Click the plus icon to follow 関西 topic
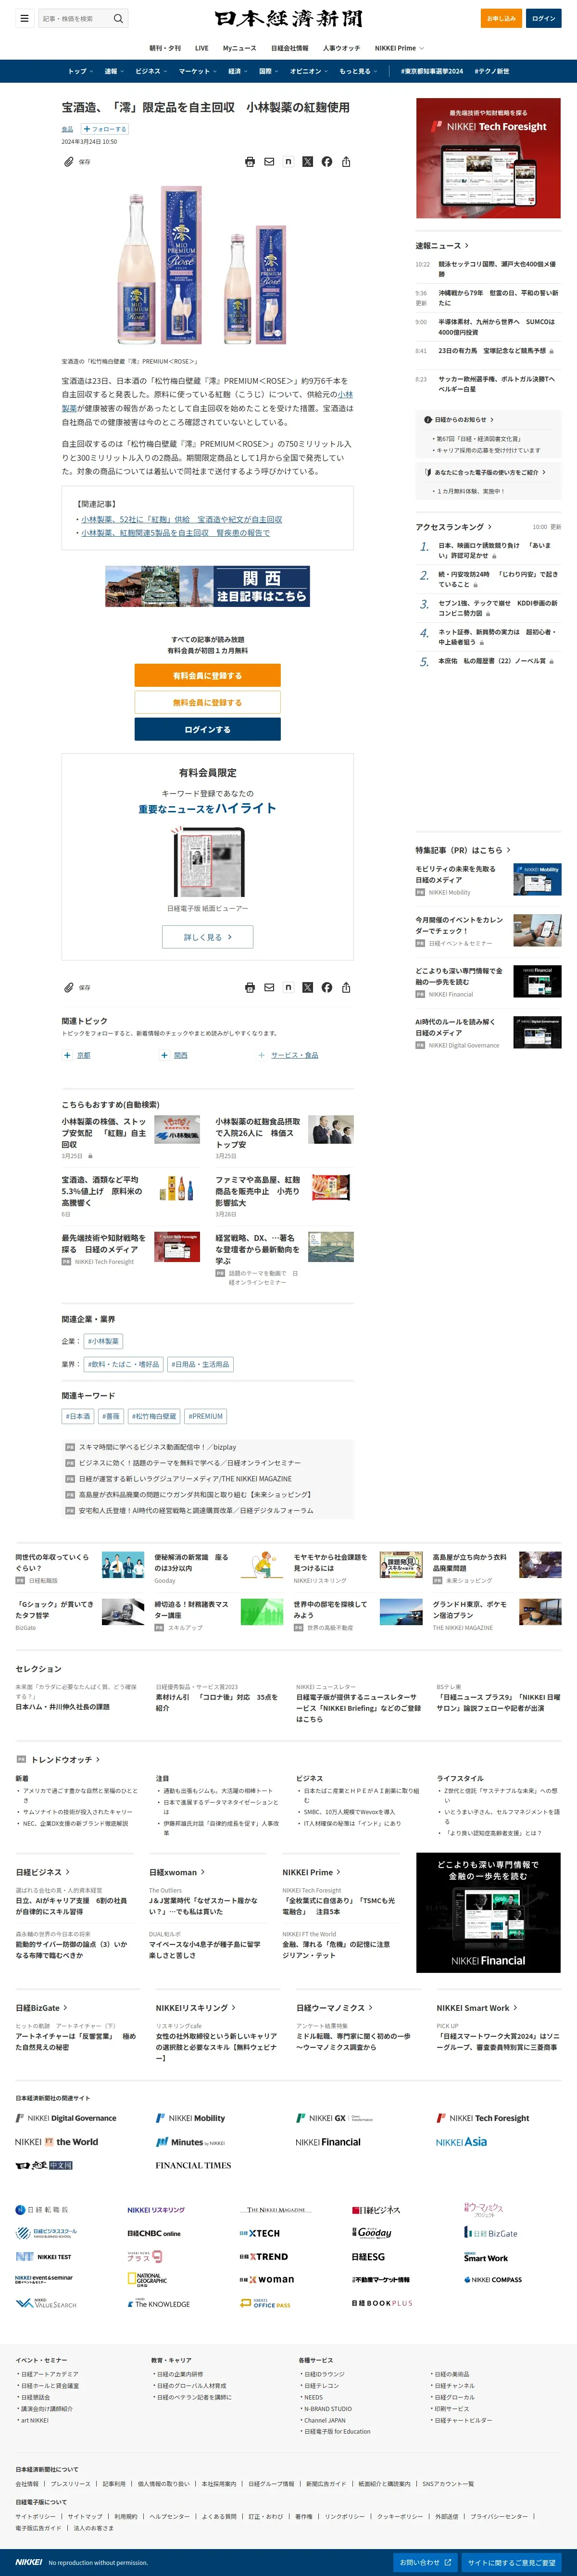Screen dimensions: 577x2576 click(164, 1055)
